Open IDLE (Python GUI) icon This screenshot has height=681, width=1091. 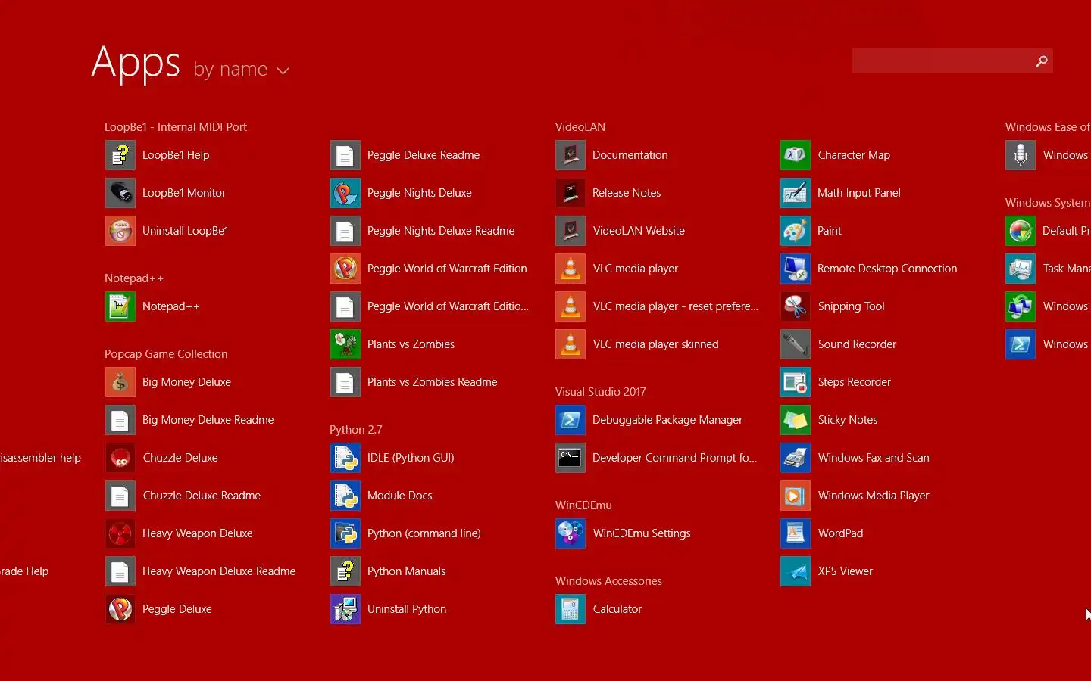(345, 458)
